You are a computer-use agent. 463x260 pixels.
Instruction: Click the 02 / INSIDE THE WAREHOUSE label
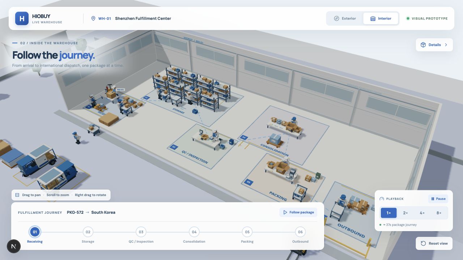[x=49, y=43]
